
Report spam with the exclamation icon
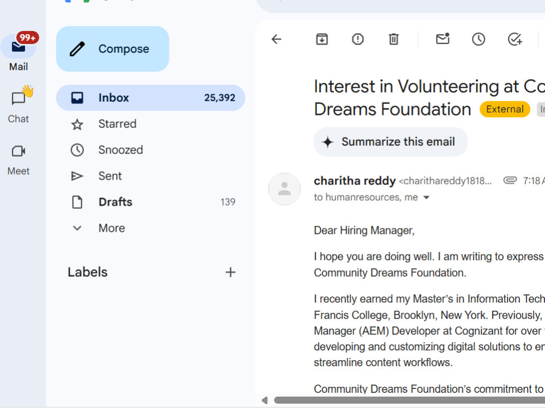(358, 39)
